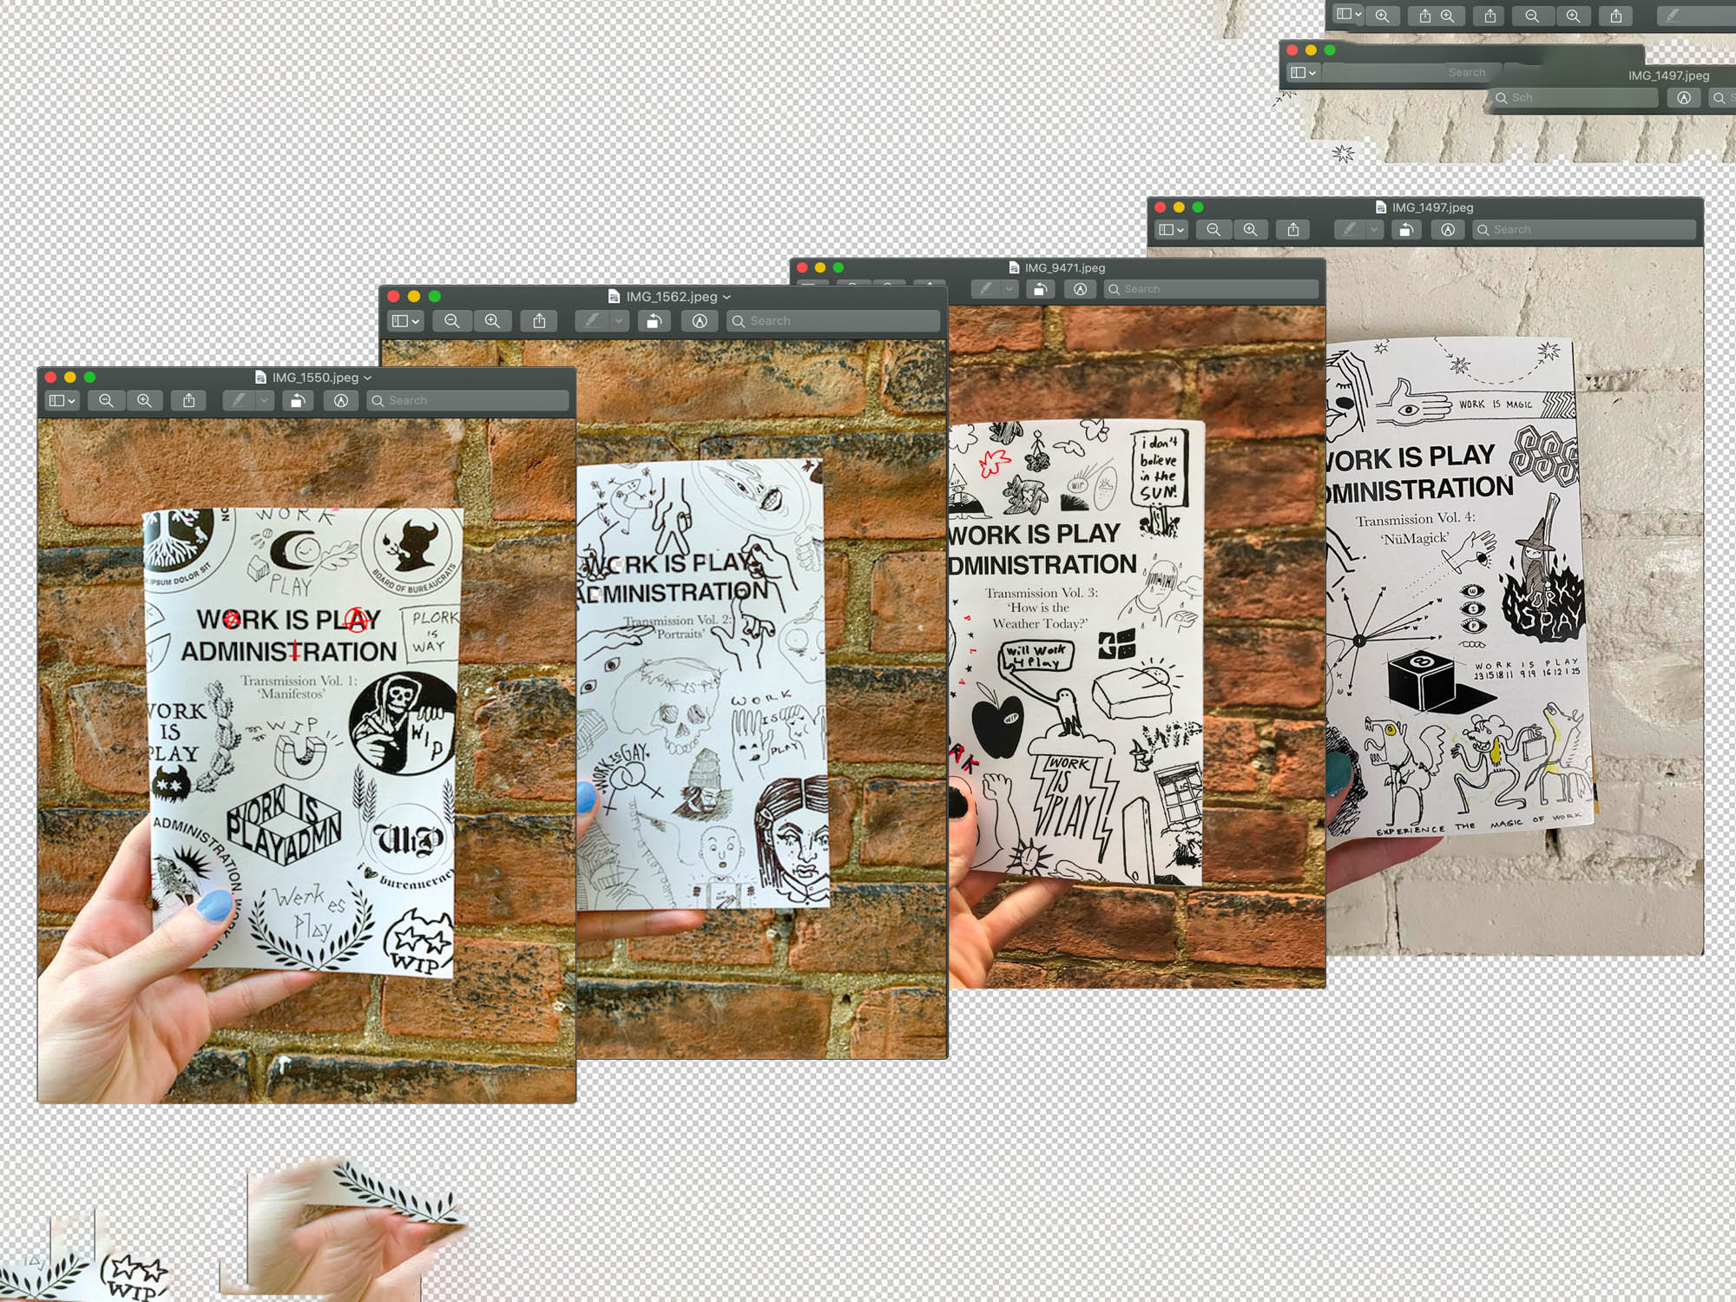This screenshot has height=1302, width=1736.
Task: Share the IMG_1562.jpeg file
Action: pos(539,320)
